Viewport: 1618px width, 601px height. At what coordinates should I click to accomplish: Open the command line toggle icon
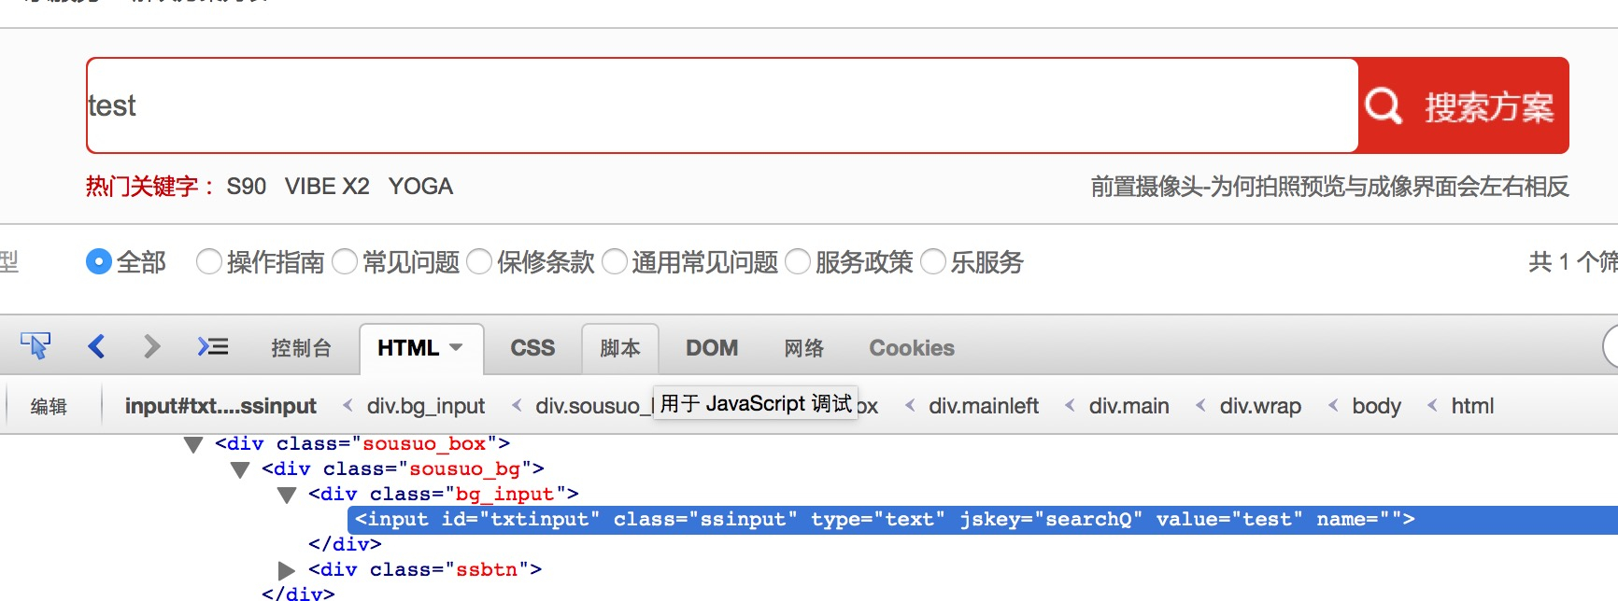point(213,347)
